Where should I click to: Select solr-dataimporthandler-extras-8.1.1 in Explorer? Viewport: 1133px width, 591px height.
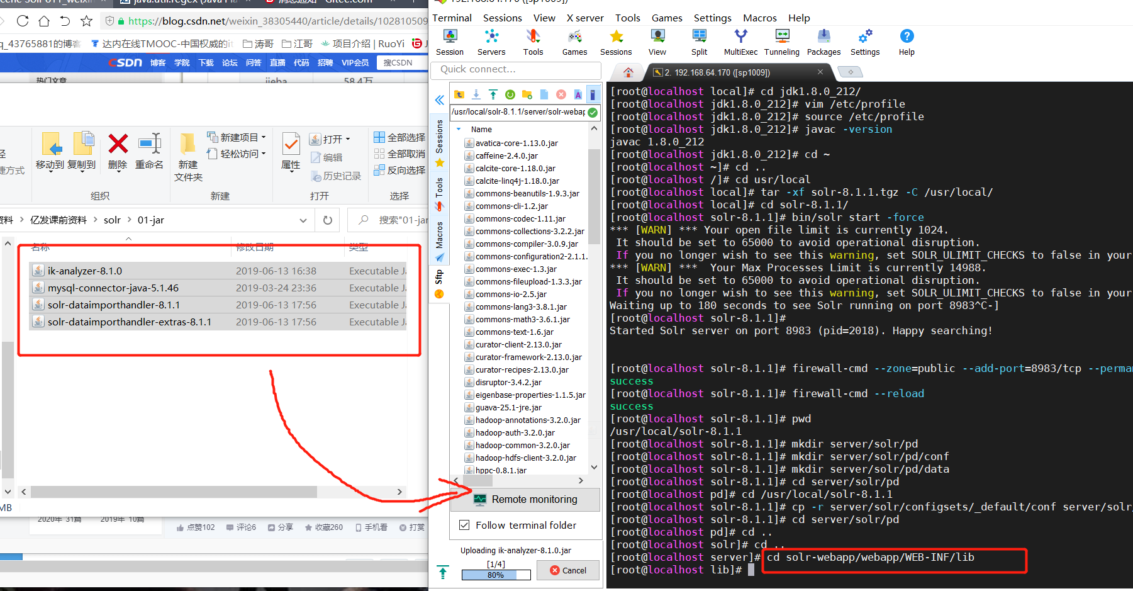(x=218, y=322)
